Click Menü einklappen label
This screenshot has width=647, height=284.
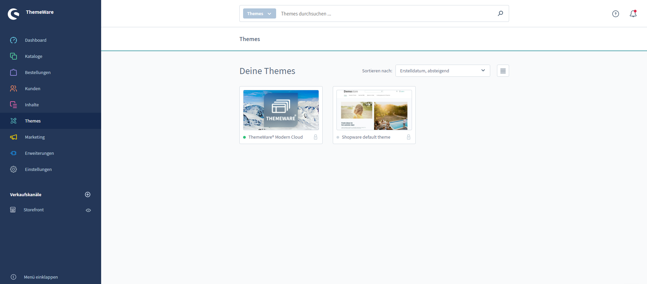pos(41,277)
